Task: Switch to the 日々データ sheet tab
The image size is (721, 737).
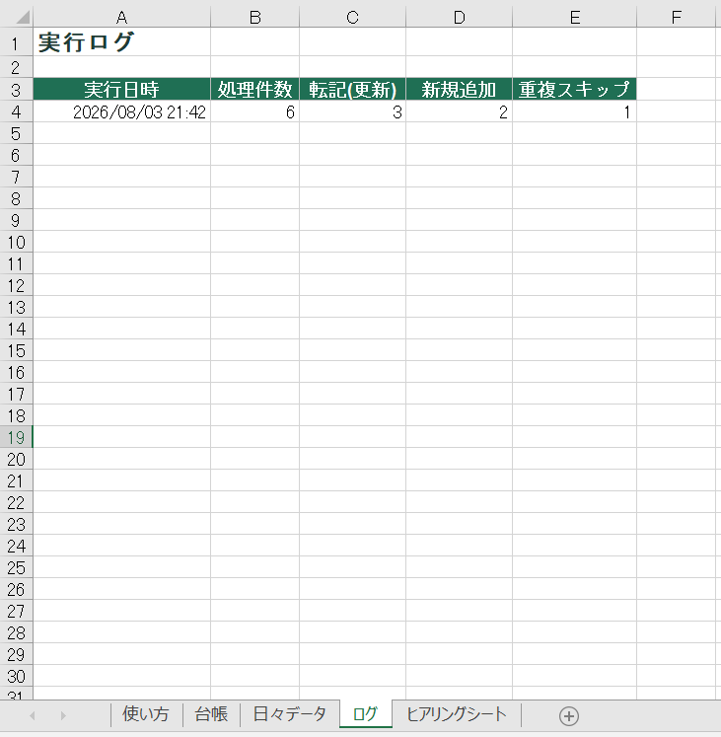Action: [x=290, y=714]
